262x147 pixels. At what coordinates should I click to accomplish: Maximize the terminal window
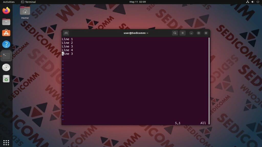point(199,33)
